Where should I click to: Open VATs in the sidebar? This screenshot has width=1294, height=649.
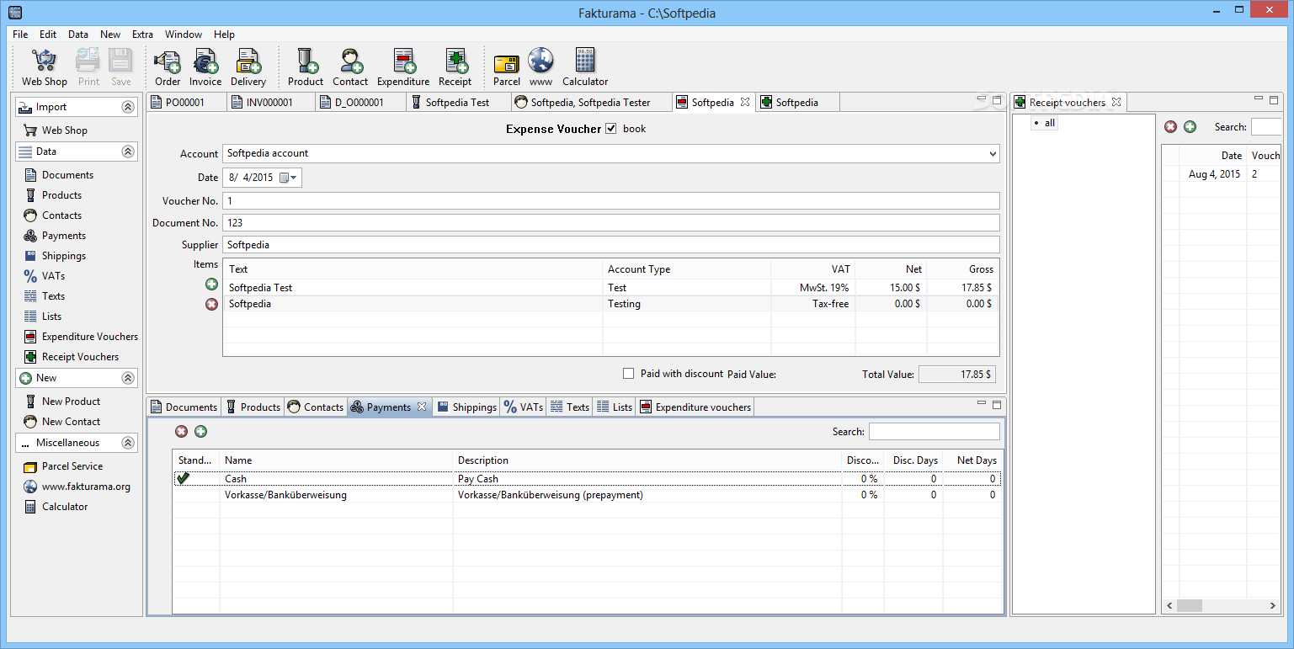44,276
